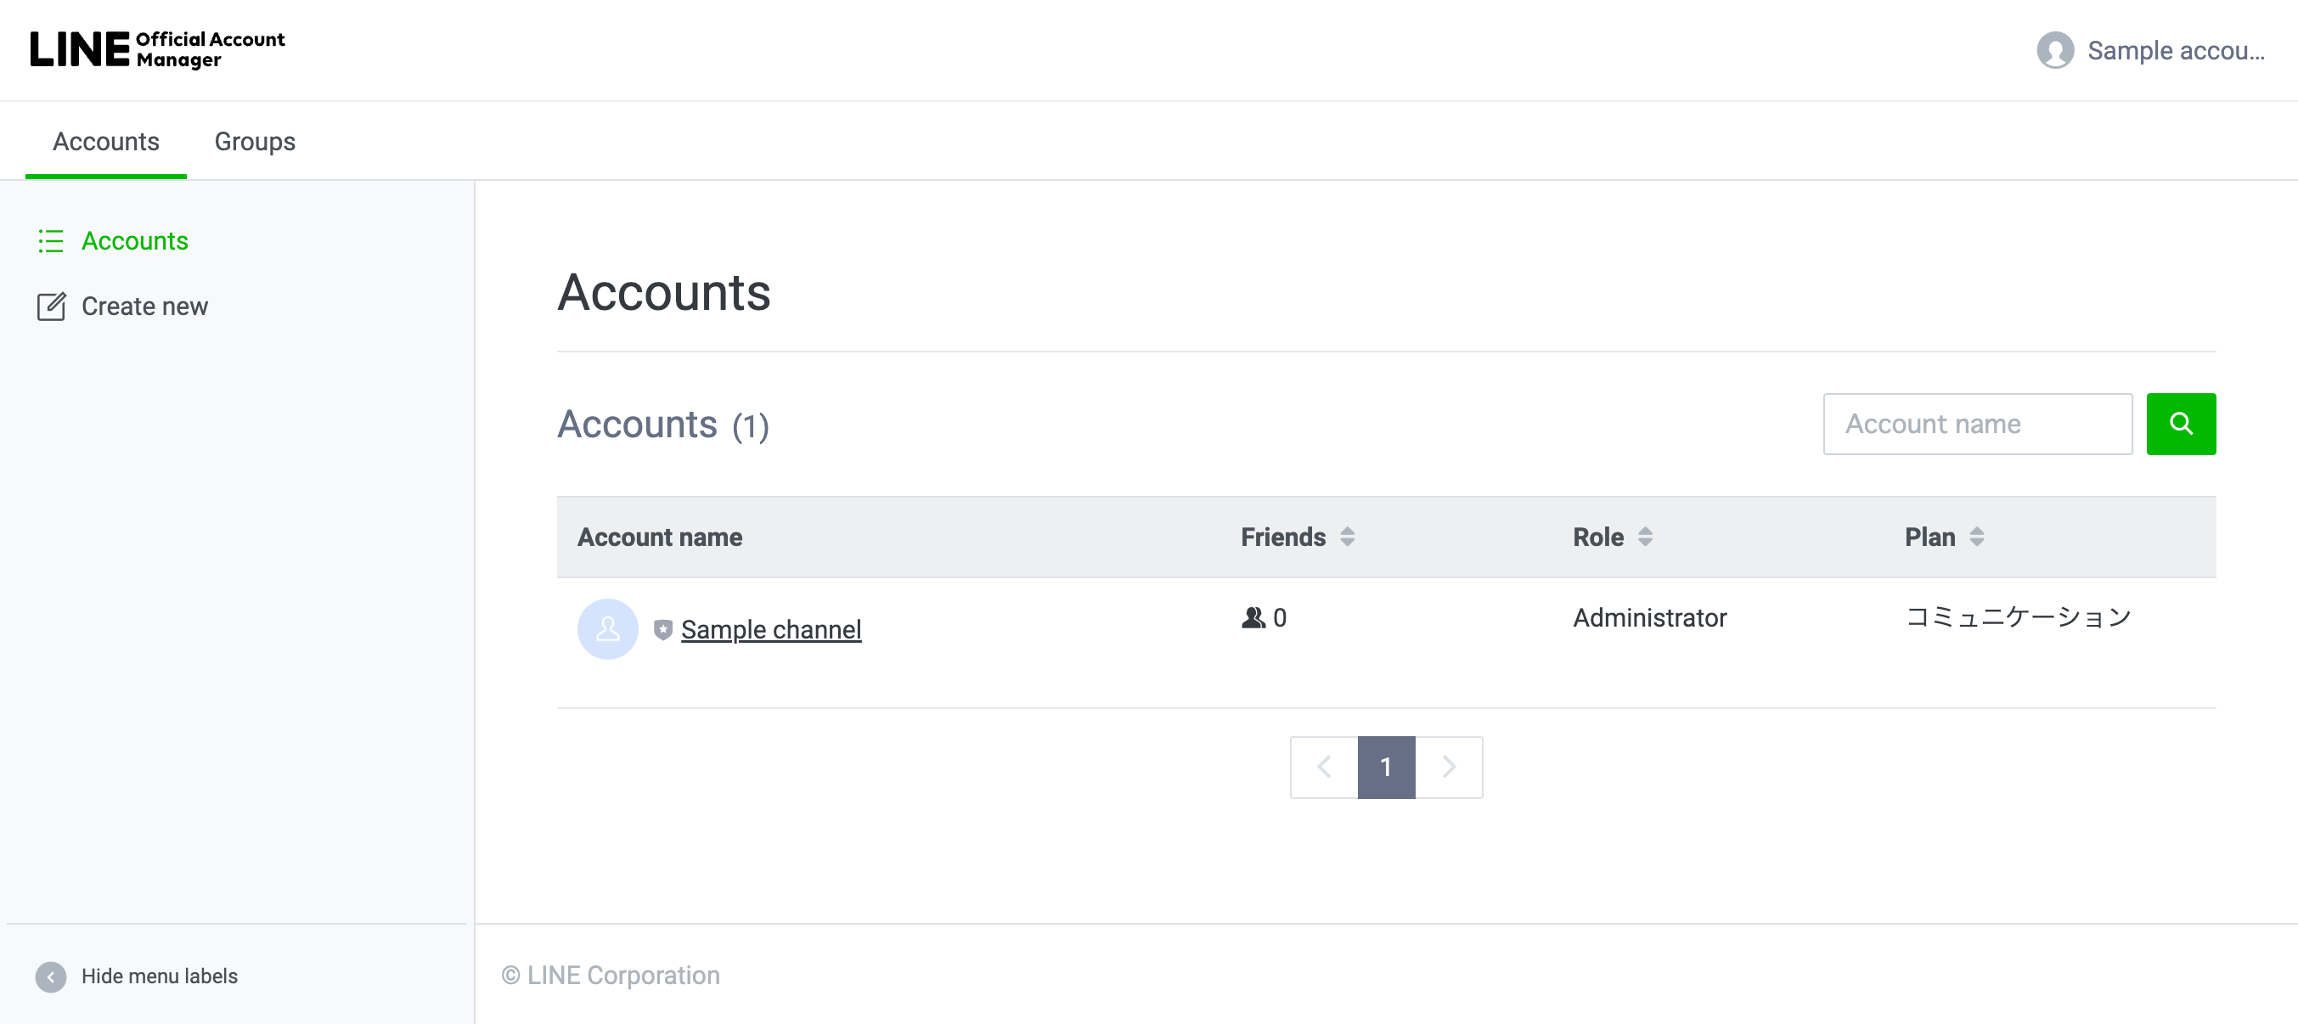Click the Sample channel avatar thumbnail
The height and width of the screenshot is (1024, 2298).
607,629
